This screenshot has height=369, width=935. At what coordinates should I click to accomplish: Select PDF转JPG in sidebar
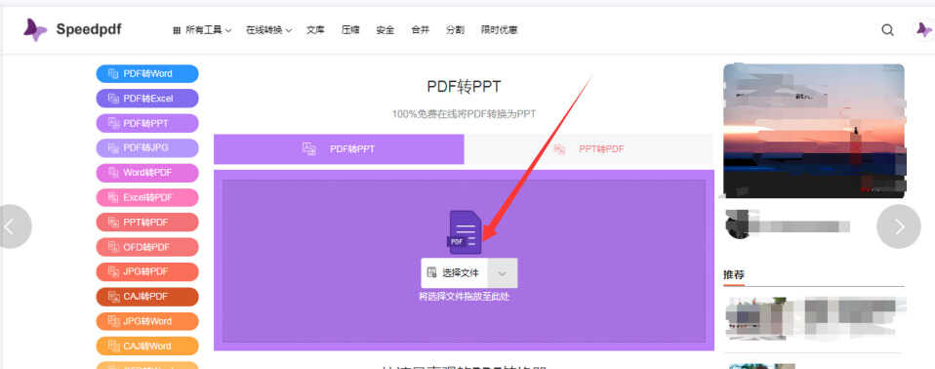coord(147,147)
